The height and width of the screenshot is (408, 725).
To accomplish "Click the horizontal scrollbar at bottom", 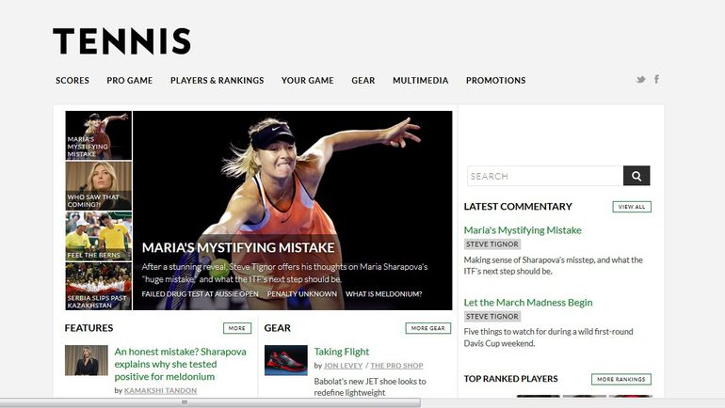I will pyautogui.click(x=210, y=403).
